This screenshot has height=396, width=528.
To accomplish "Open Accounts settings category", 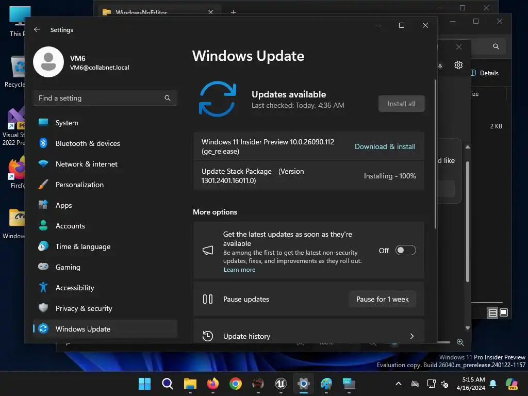I will (x=105, y=226).
